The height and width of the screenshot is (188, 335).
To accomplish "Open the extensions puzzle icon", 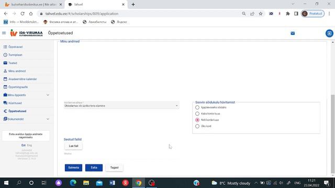I will point(288,14).
